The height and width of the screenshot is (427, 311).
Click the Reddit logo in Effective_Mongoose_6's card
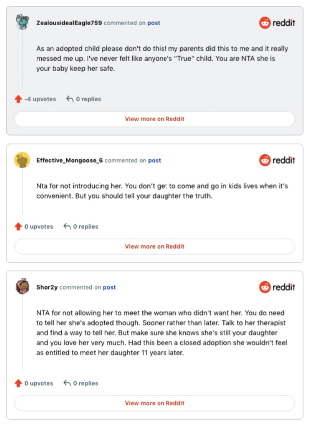(277, 160)
